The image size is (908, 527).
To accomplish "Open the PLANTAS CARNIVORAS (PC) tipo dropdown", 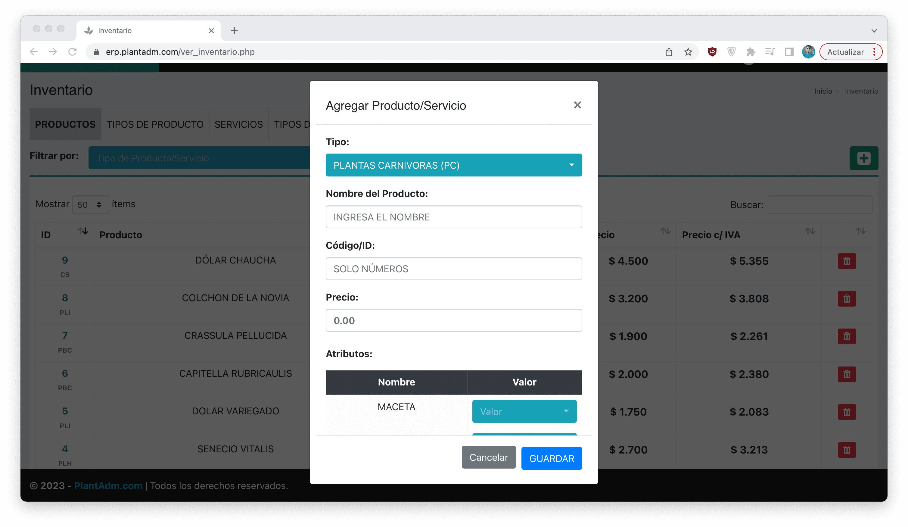I will point(454,165).
